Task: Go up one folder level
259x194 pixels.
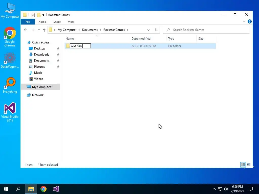Action: [44, 30]
